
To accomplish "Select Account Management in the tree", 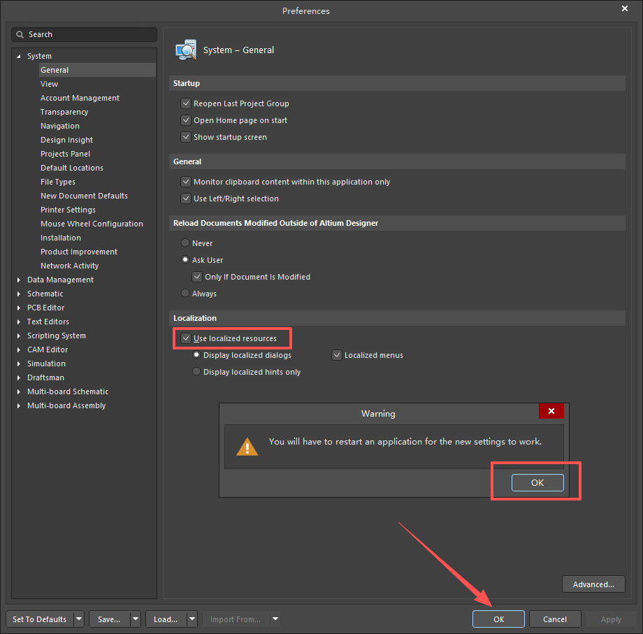I will click(80, 98).
